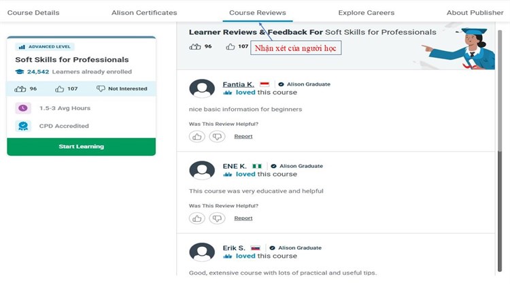510x287 pixels.
Task: Select the Course Reviews tab
Action: (x=258, y=13)
